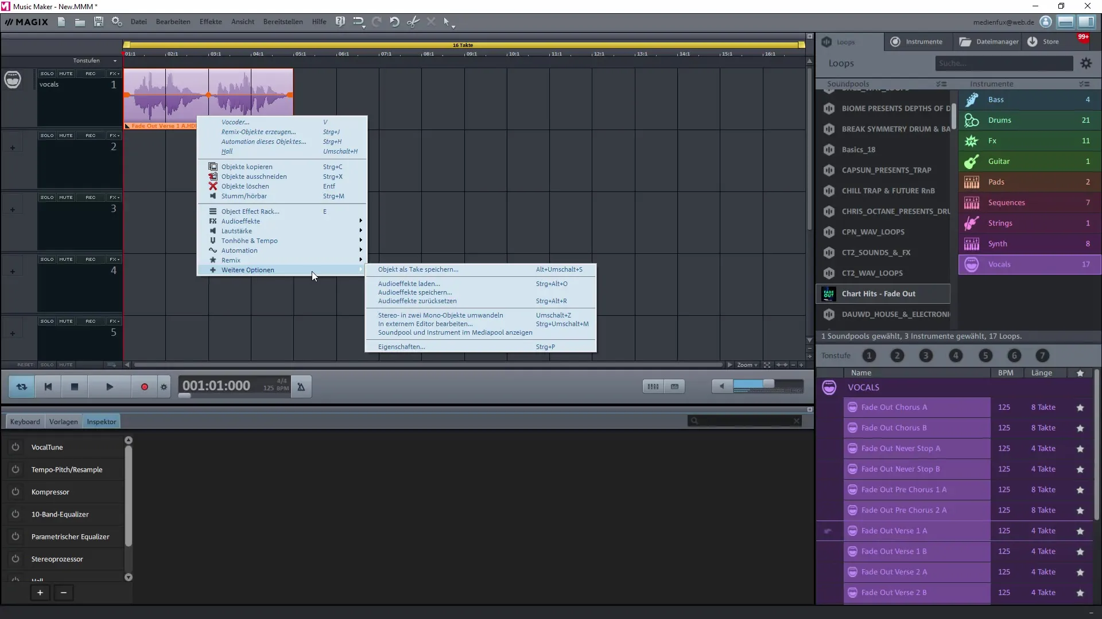
Task: Toggle Kompressor effect power button
Action: pyautogui.click(x=15, y=492)
